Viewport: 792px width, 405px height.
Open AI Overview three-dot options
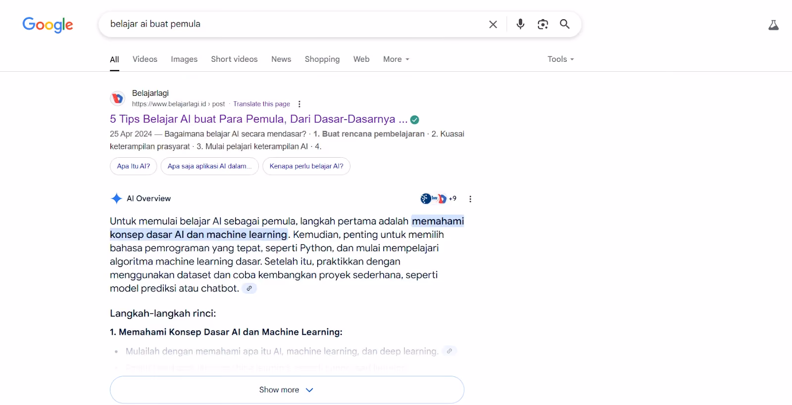(470, 199)
